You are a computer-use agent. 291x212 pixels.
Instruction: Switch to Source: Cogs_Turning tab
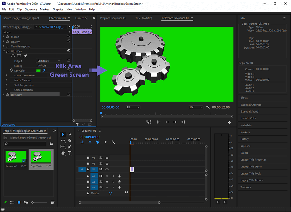(x=21, y=18)
